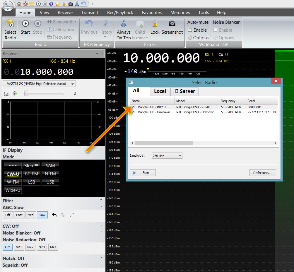Enable the Auto-mute checkbox
This screenshot has width=294, height=272.
coord(190,30)
